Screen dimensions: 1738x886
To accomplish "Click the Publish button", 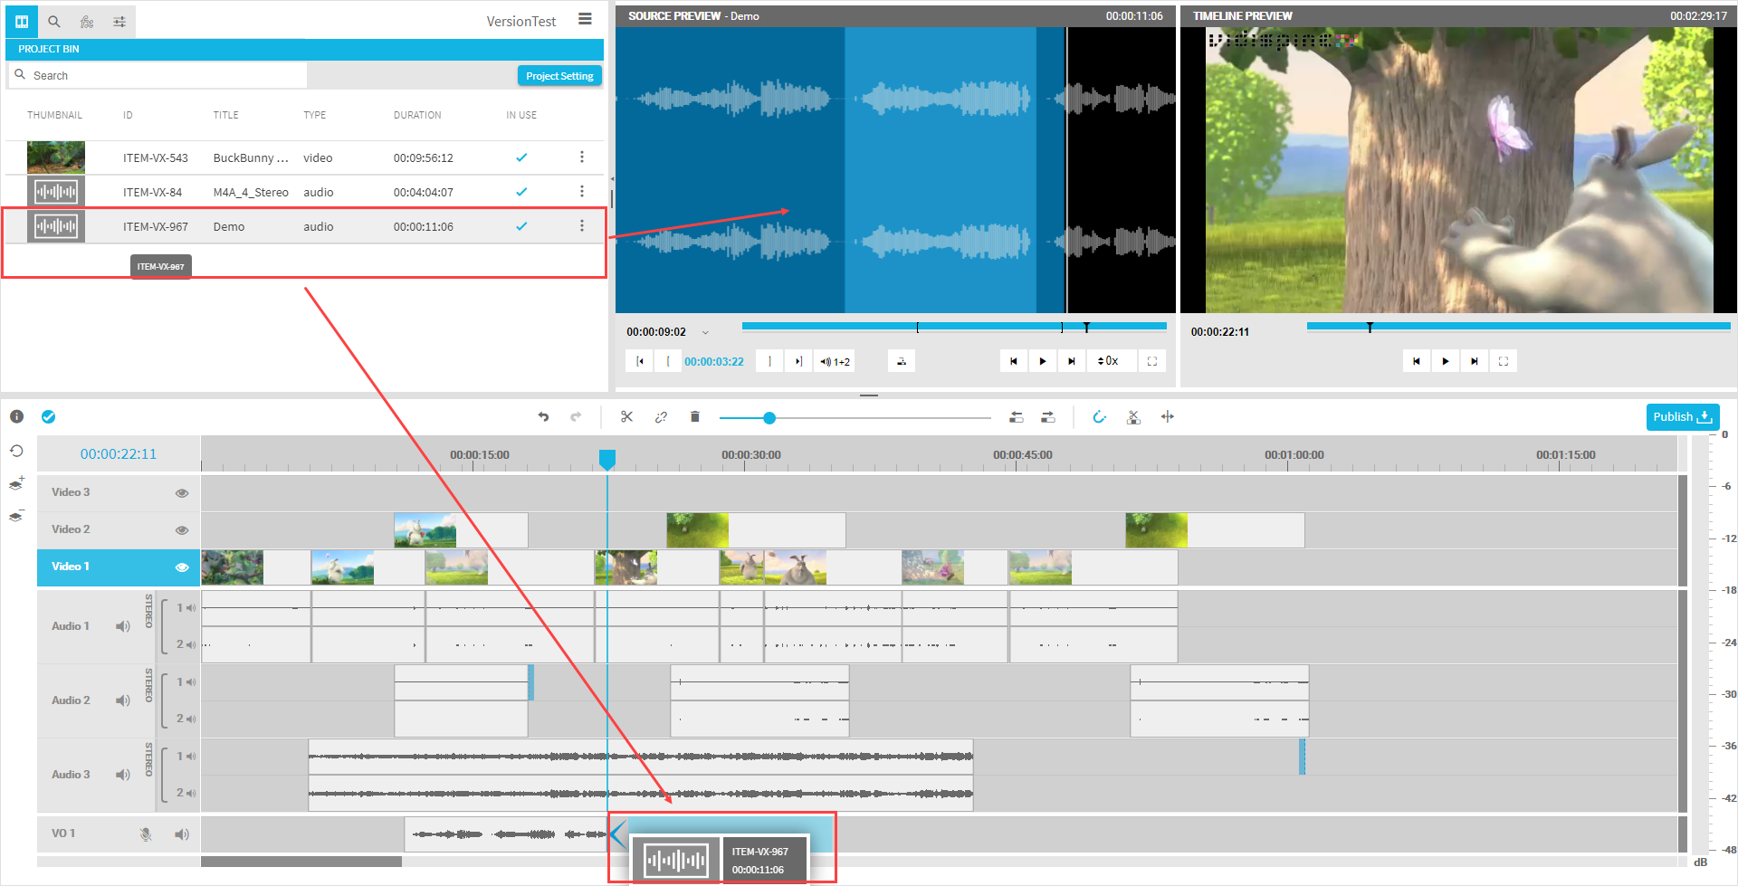I will [1682, 417].
